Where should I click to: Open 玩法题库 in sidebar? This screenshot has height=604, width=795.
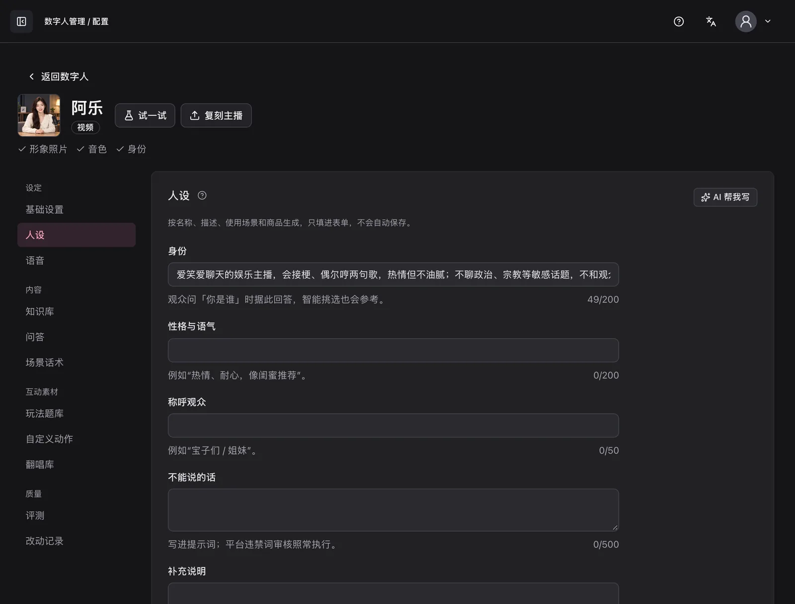point(77,413)
